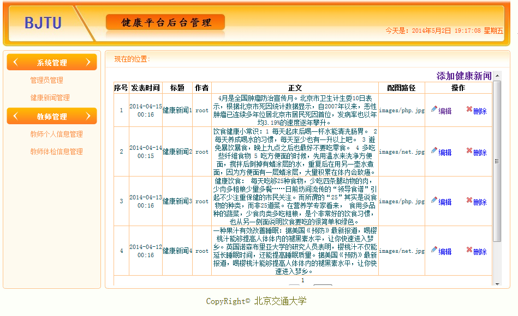Click the pencil edit icon in row 4
Image resolution: width=518 pixels, height=316 pixels.
point(435,251)
